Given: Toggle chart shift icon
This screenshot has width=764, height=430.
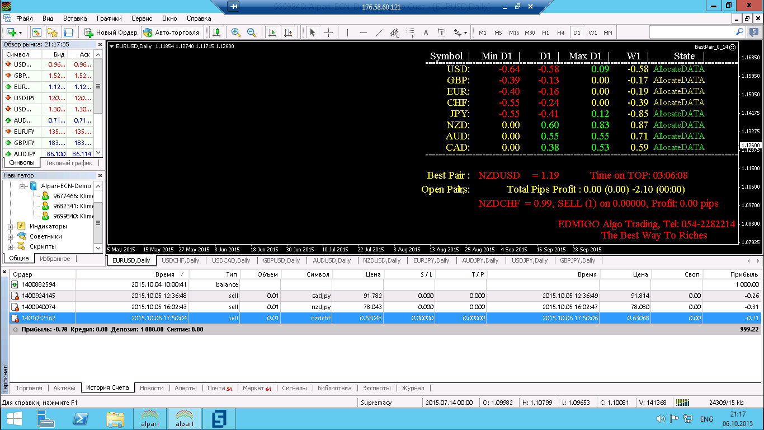Looking at the screenshot, I should pyautogui.click(x=288, y=32).
